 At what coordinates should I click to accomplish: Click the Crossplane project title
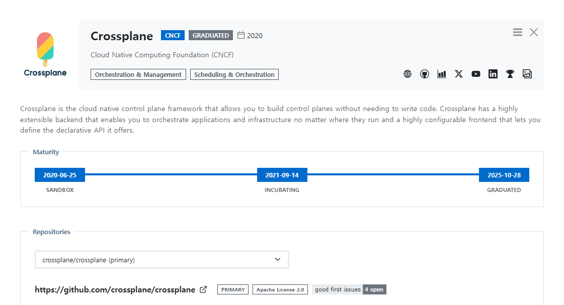122,36
